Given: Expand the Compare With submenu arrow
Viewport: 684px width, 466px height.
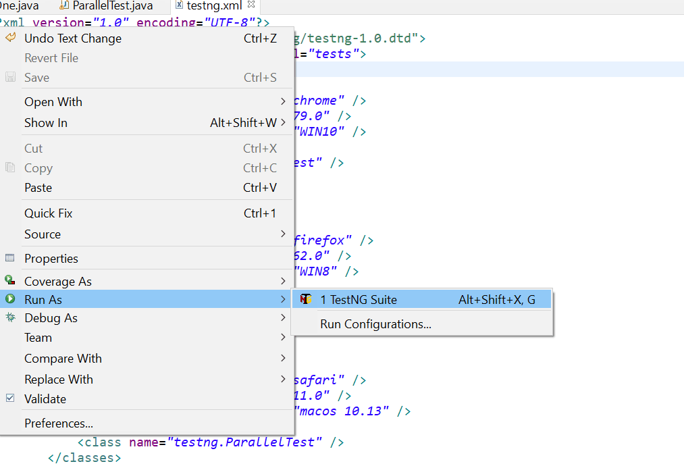Looking at the screenshot, I should click(x=284, y=359).
